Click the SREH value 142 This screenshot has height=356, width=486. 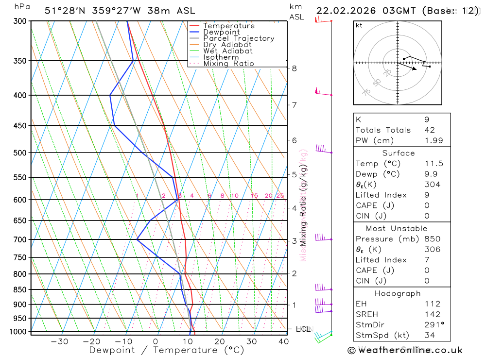pyautogui.click(x=433, y=315)
